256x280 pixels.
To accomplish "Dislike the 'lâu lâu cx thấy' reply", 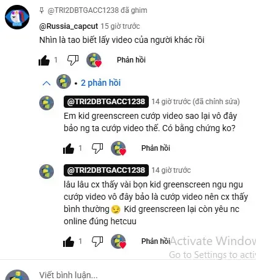I will (97, 241).
